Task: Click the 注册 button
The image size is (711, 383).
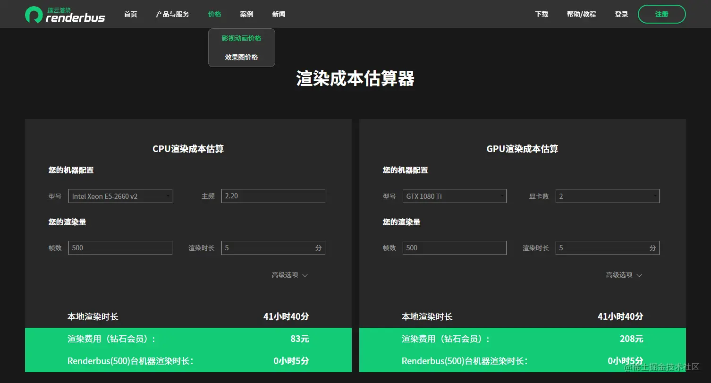Action: (x=661, y=14)
